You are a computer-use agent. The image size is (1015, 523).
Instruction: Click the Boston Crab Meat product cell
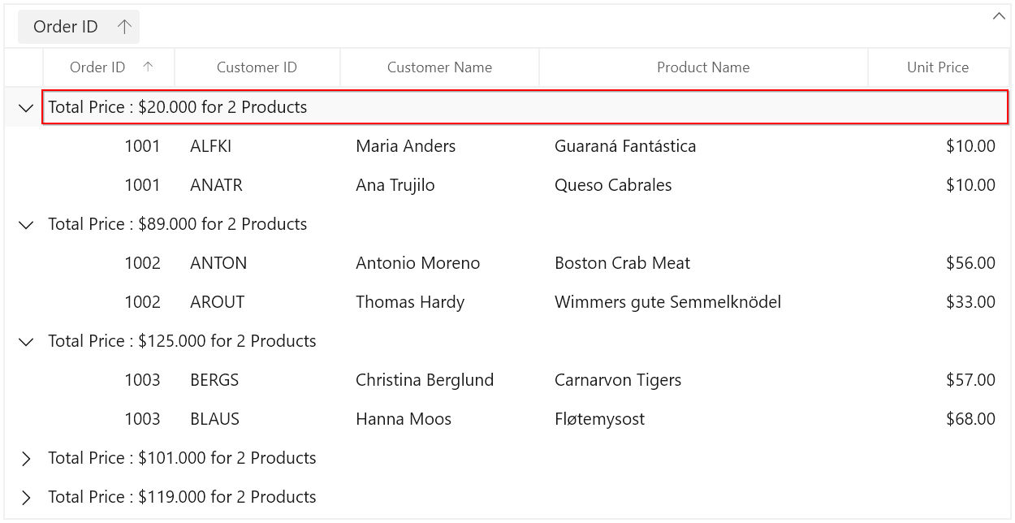pos(704,263)
